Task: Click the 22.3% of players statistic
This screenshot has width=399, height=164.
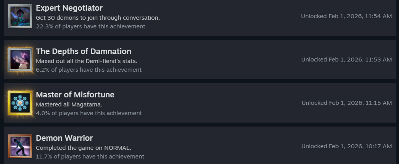Action: tap(90, 26)
